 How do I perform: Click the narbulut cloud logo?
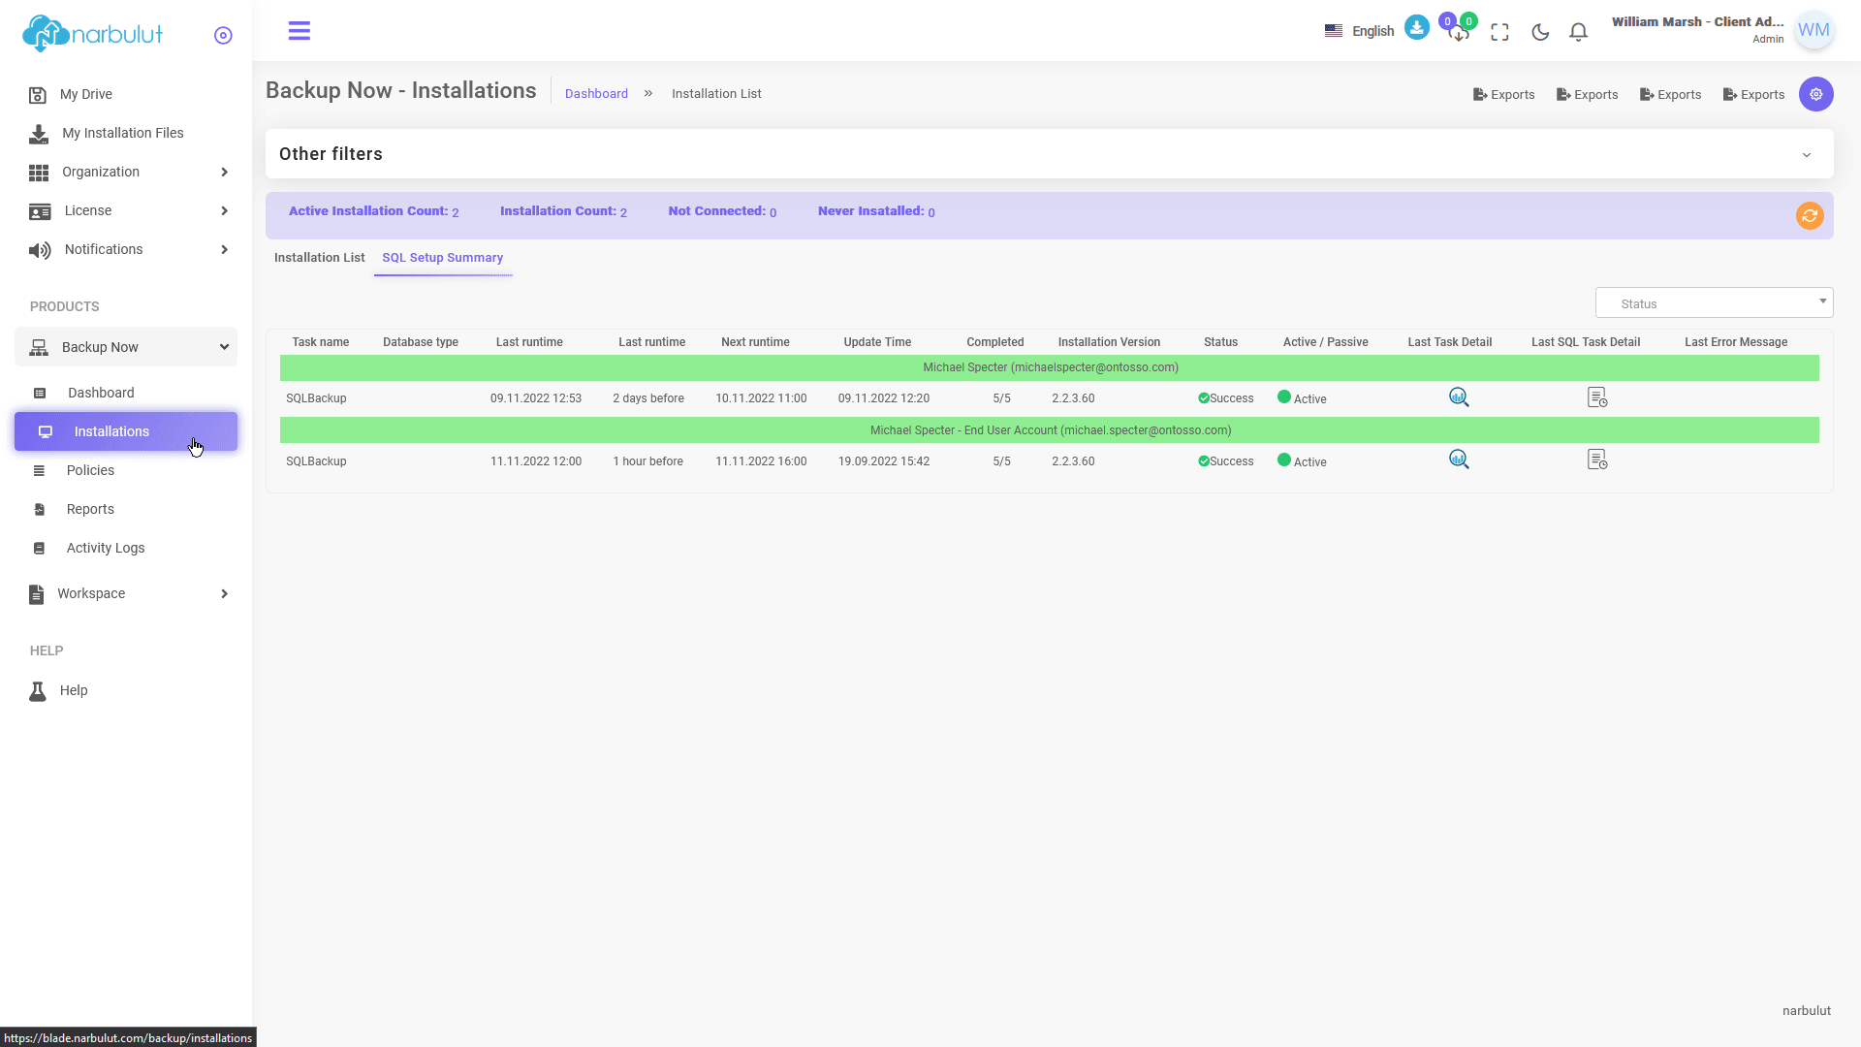click(x=92, y=33)
